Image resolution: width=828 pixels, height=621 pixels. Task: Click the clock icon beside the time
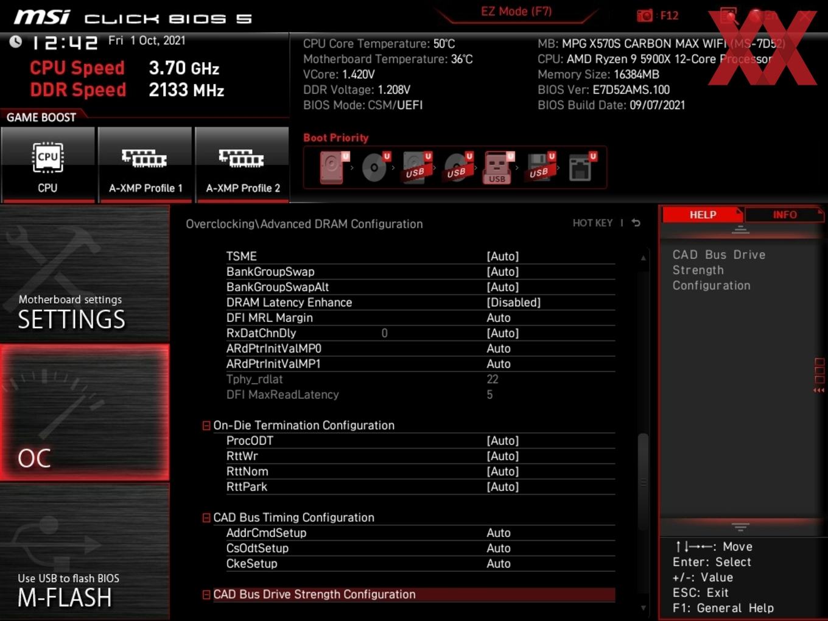click(16, 41)
